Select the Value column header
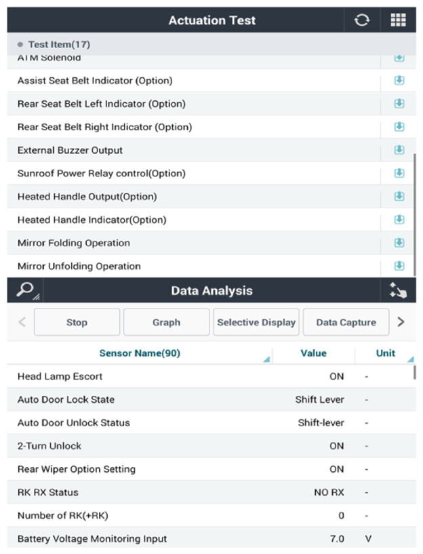 click(x=314, y=353)
